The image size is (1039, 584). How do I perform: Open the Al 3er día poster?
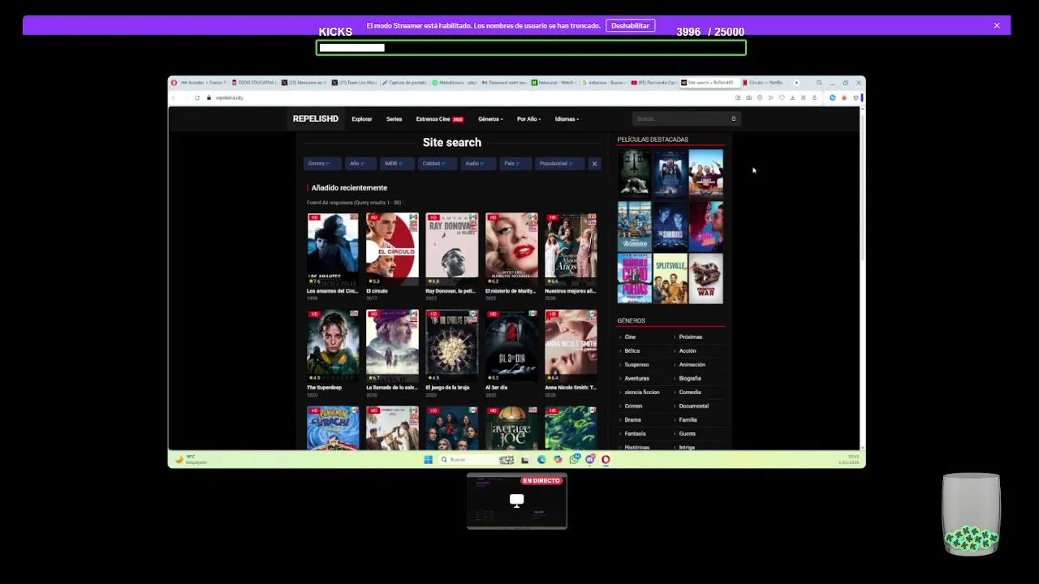click(511, 346)
